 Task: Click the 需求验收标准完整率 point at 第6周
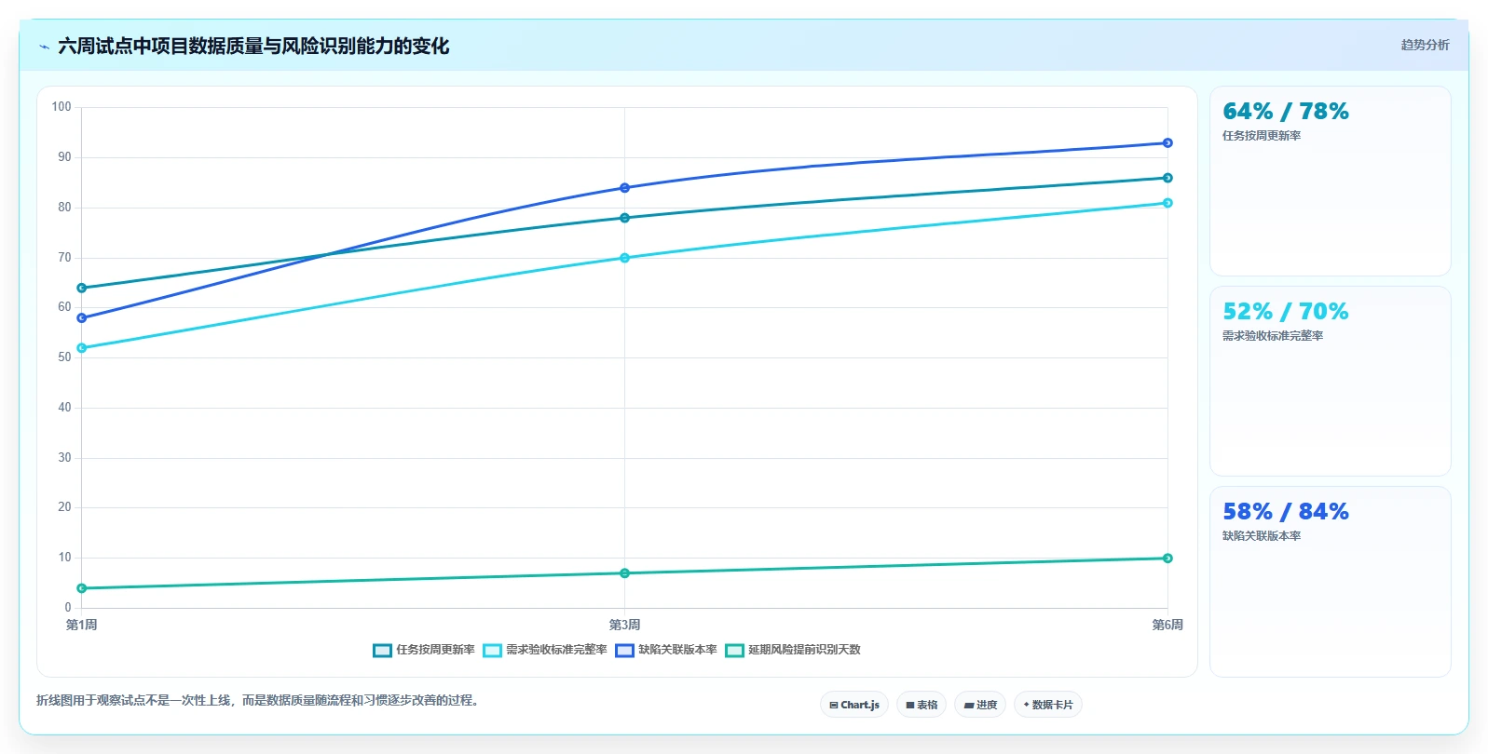(1167, 203)
